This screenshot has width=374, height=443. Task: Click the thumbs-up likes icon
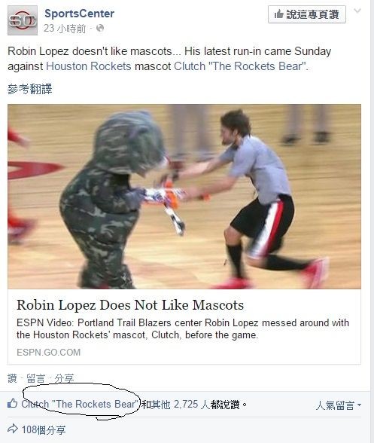pyautogui.click(x=13, y=404)
